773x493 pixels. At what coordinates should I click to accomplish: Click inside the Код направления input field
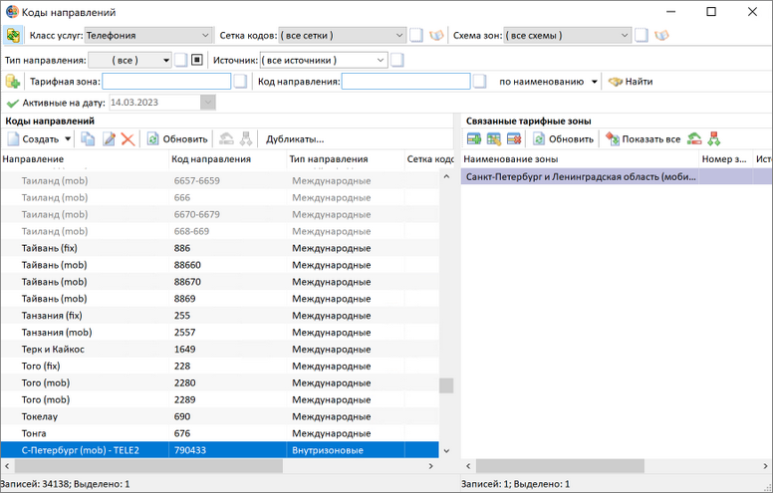click(x=405, y=82)
